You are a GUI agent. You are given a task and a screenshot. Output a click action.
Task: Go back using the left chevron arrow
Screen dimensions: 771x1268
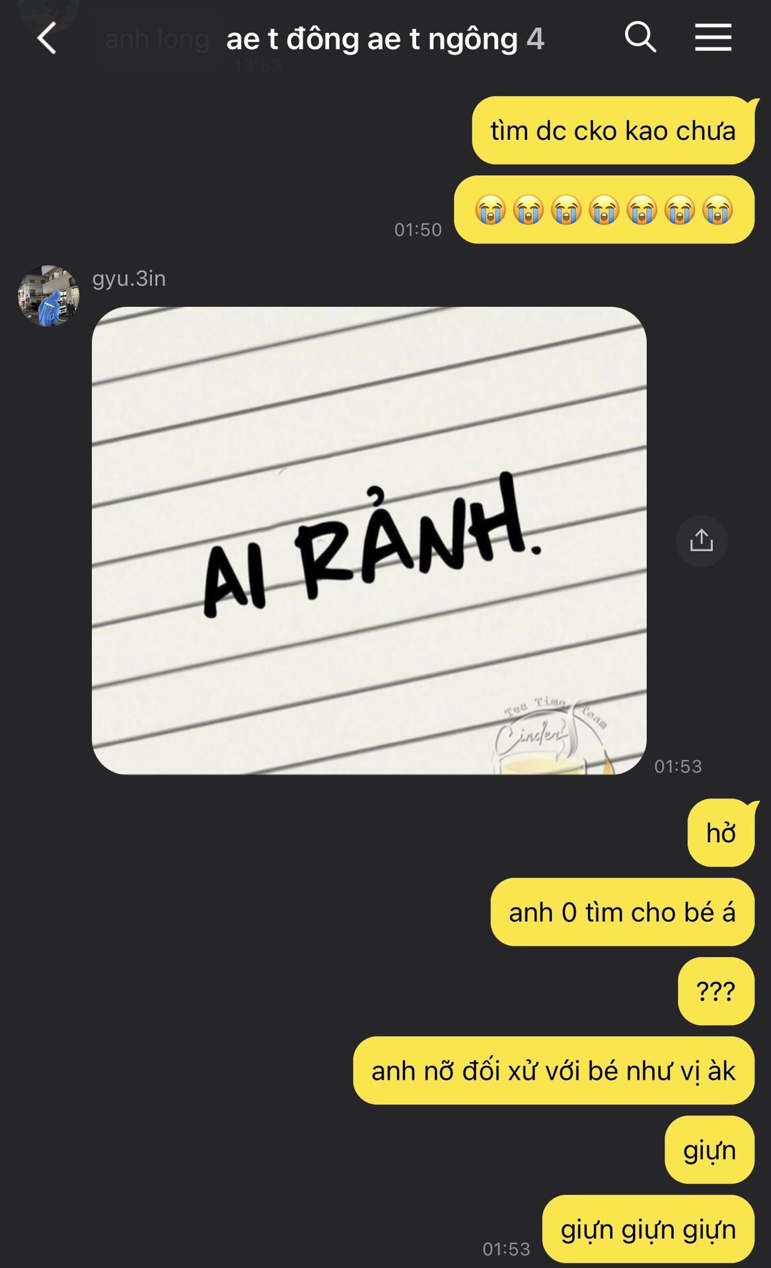pyautogui.click(x=47, y=38)
